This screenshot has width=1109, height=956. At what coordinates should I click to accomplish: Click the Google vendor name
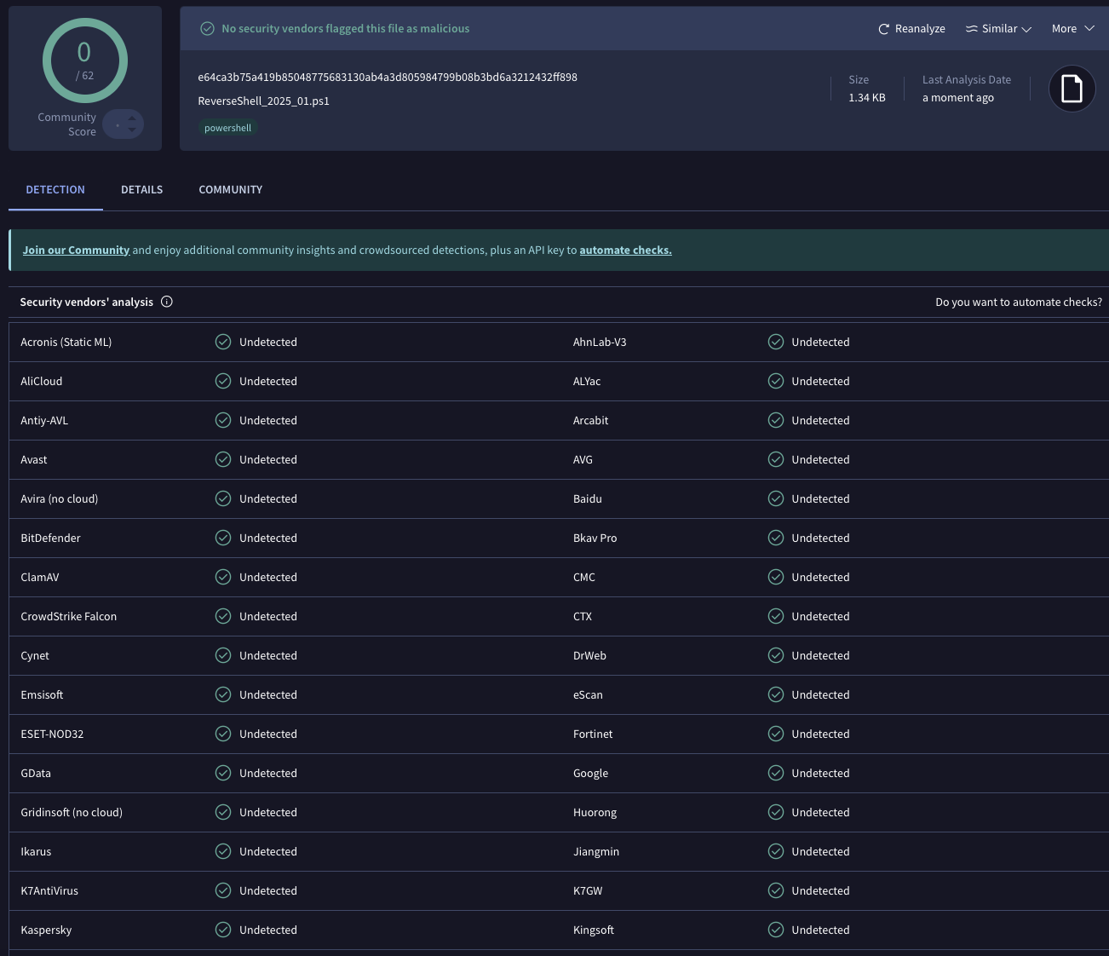pyautogui.click(x=590, y=774)
